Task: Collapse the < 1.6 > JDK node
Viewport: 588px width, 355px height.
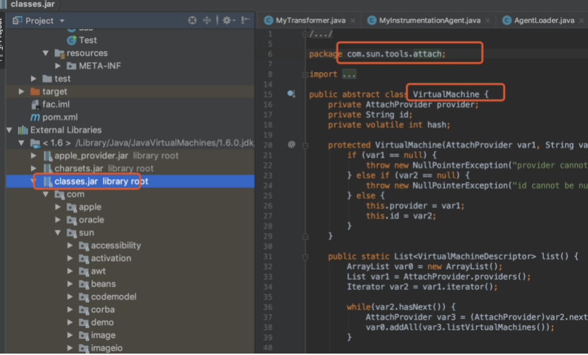Action: 21,143
